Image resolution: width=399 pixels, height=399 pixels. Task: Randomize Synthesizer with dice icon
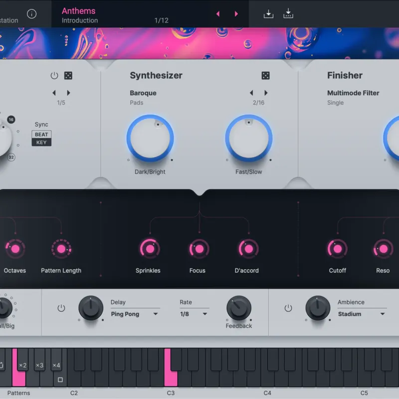(265, 76)
